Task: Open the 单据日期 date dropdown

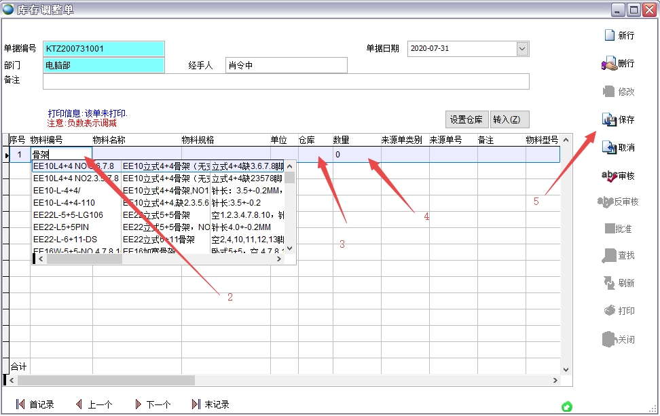Action: pyautogui.click(x=521, y=48)
